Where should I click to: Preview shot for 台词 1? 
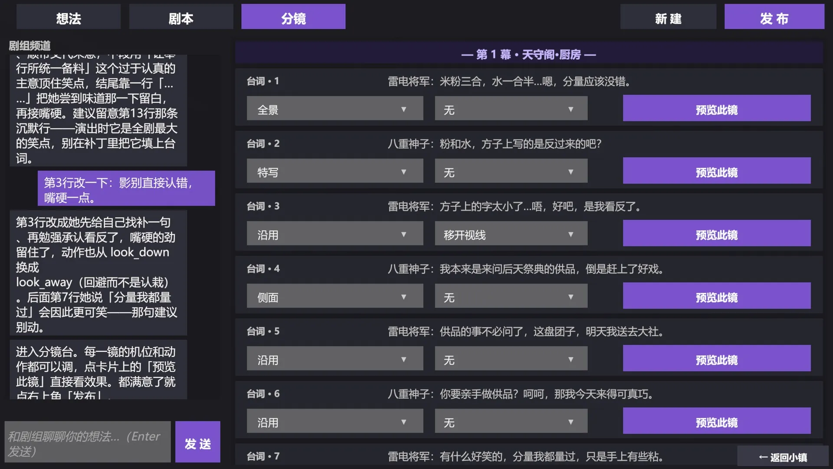click(717, 109)
